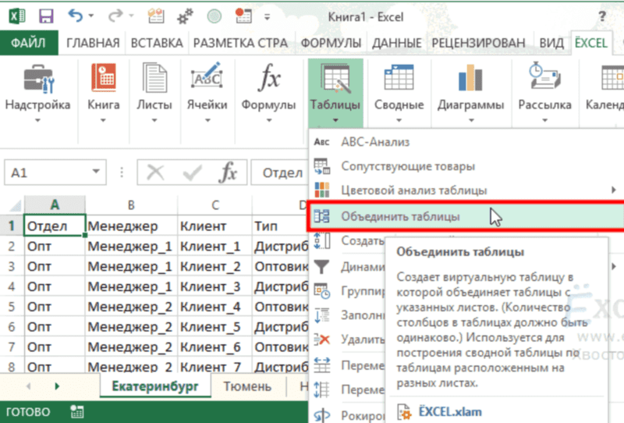Open the Формулы ribbon group dropdown

pos(269,120)
